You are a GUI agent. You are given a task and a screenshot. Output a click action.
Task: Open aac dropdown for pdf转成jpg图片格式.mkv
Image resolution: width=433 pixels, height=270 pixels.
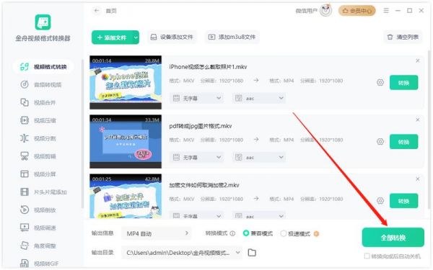tap(259, 157)
